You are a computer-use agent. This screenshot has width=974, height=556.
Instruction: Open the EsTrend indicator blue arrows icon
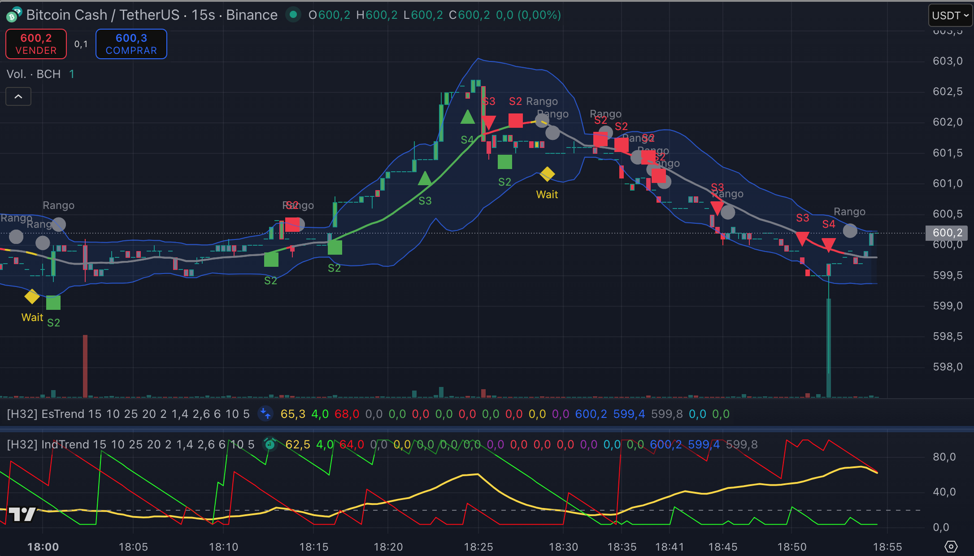click(265, 414)
